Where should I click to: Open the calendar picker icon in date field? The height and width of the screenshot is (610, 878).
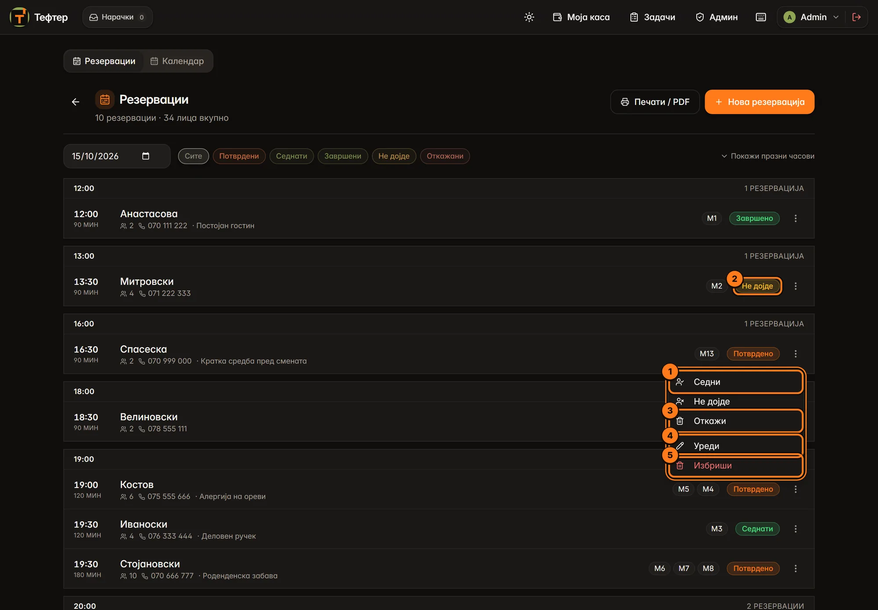pyautogui.click(x=146, y=156)
